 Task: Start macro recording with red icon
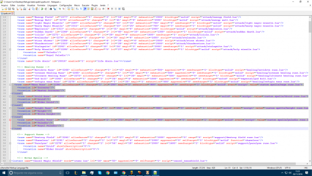coord(108,9)
